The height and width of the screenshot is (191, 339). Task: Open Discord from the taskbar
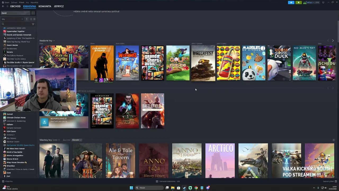(x=208, y=188)
